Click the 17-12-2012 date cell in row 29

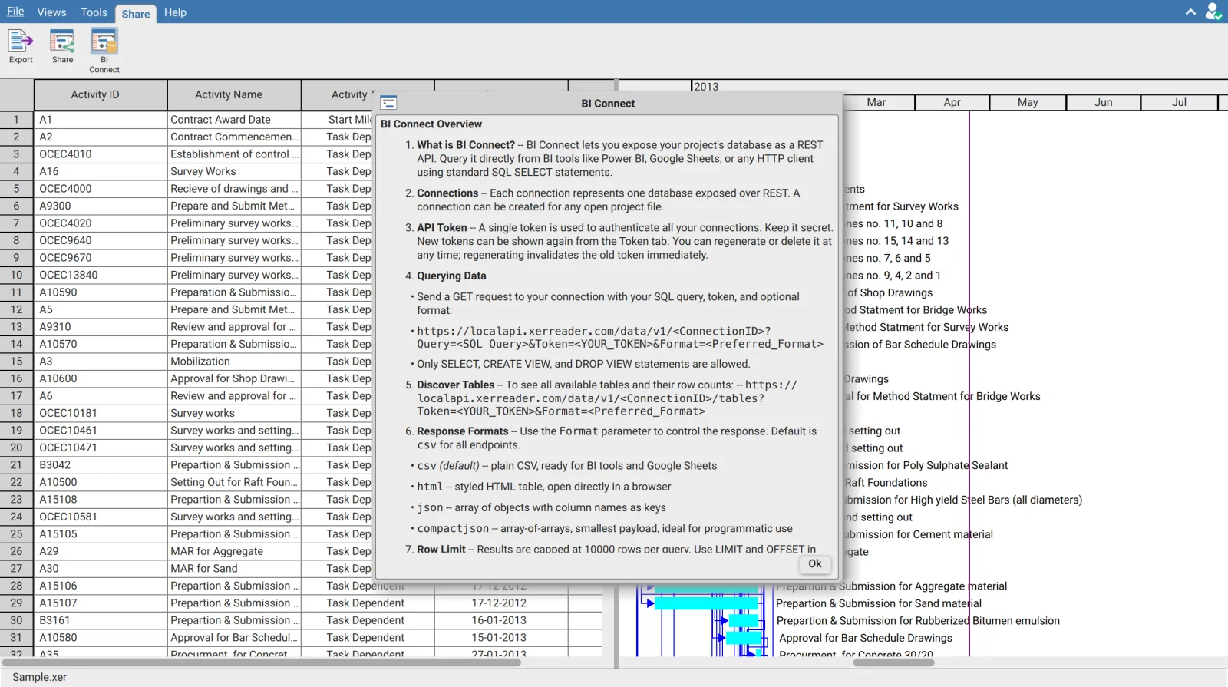(501, 603)
